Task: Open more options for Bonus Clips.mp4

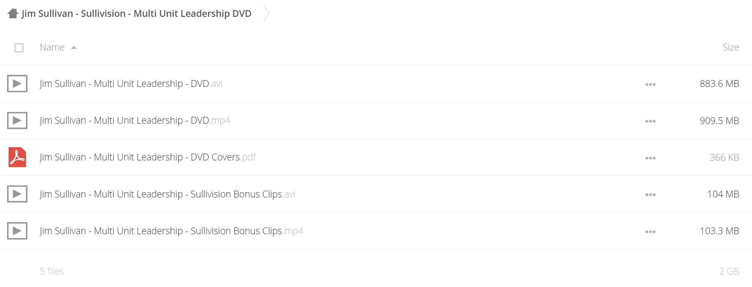Action: (650, 232)
